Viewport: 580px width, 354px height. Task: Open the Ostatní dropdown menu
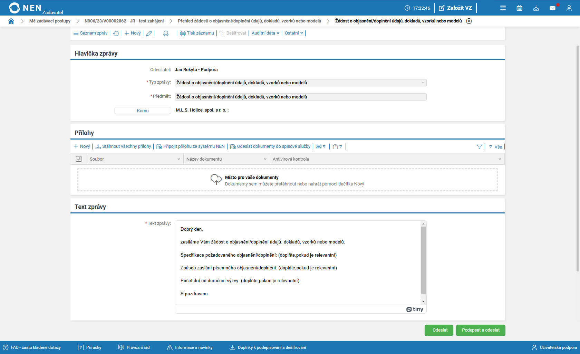coord(294,33)
